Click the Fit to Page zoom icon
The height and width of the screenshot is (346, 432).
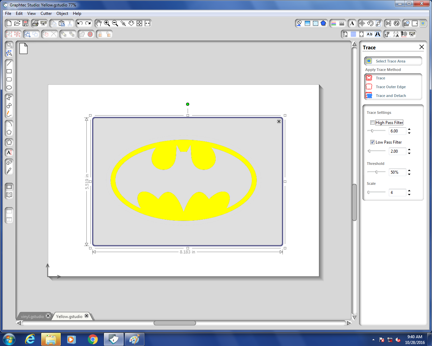[139, 23]
